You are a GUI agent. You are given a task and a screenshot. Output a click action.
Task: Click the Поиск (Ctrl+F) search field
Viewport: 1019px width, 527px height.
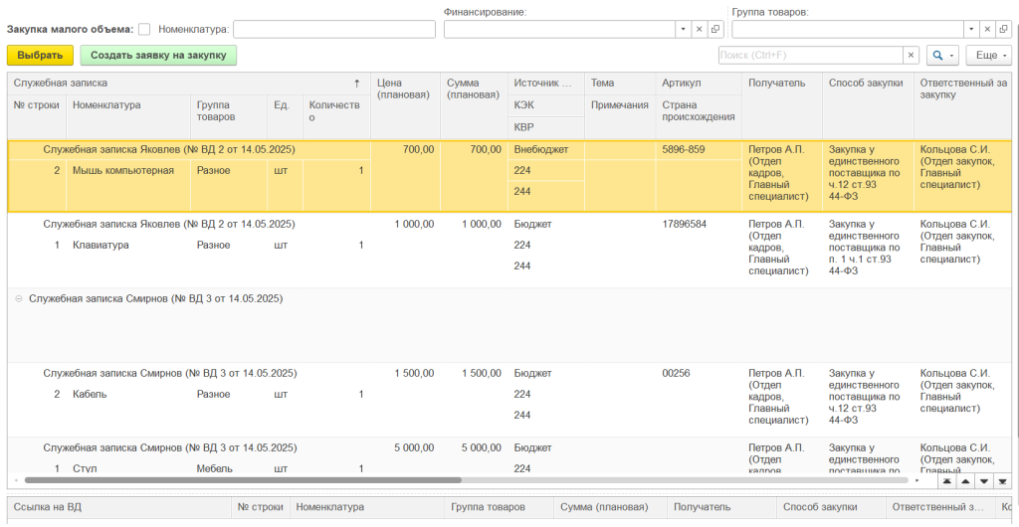(811, 55)
